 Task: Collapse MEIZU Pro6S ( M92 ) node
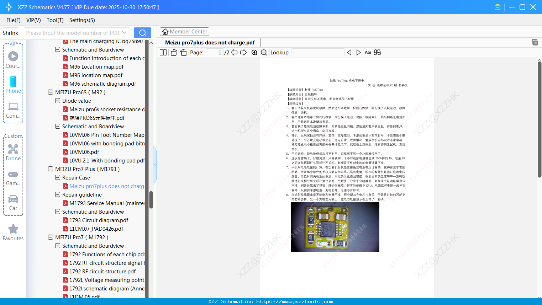[x=51, y=92]
